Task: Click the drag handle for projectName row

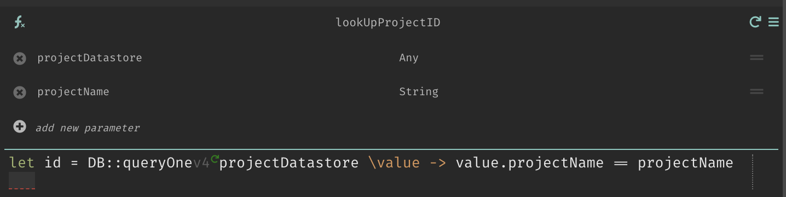Action: pos(756,91)
